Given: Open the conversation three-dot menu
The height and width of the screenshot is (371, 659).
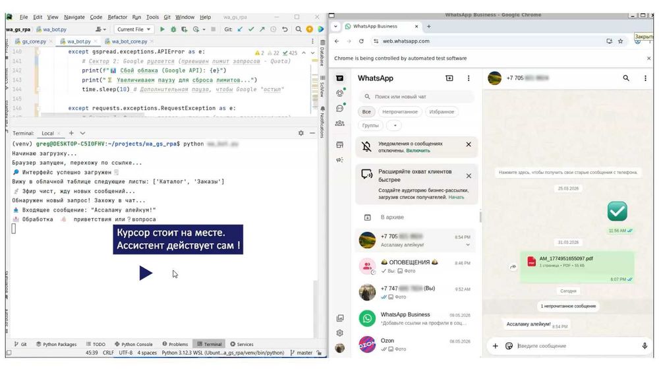Looking at the screenshot, I should [x=646, y=78].
